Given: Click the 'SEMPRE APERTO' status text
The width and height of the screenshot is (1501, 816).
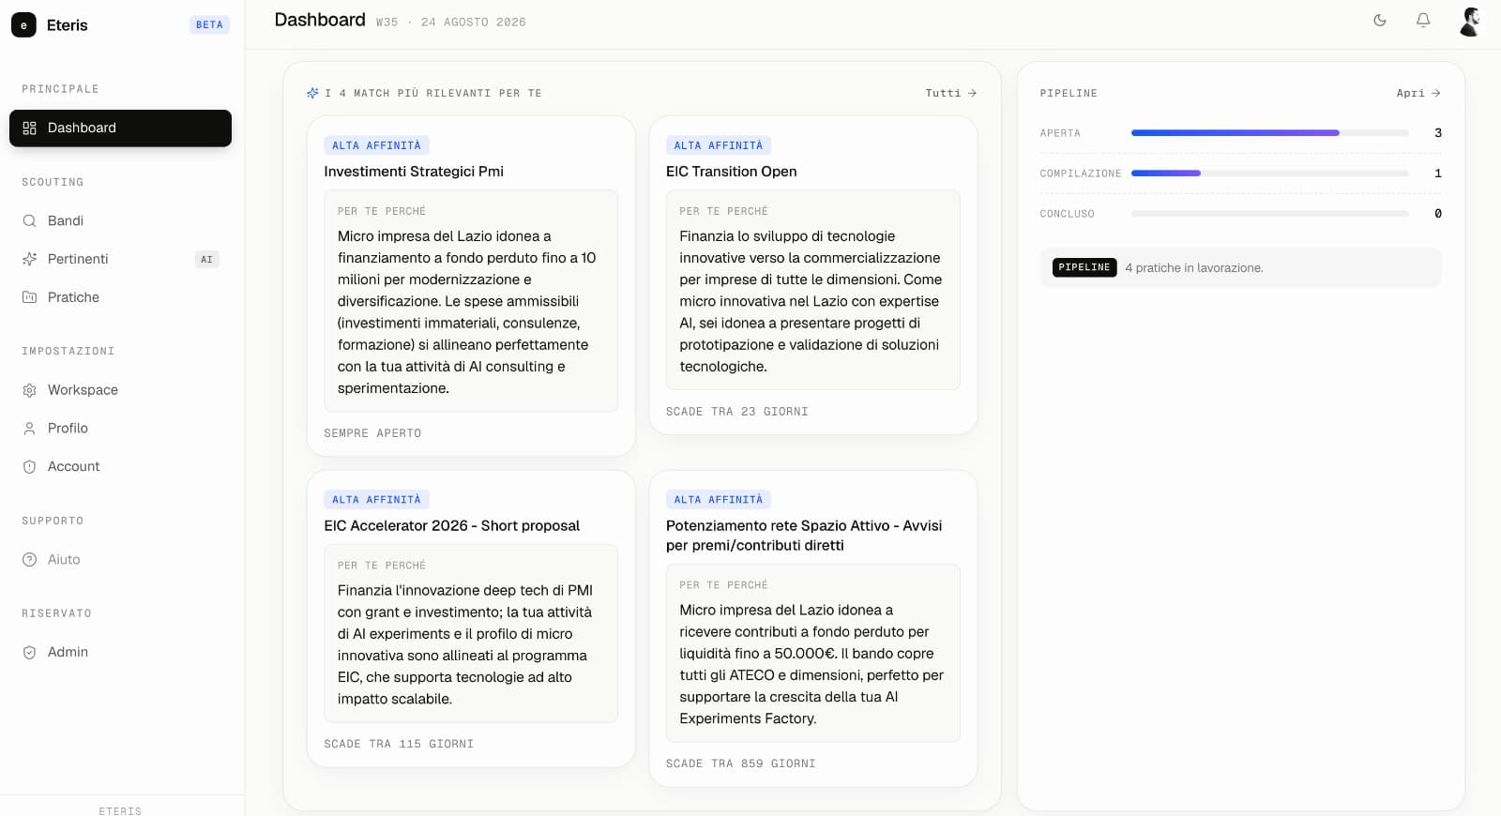Looking at the screenshot, I should 372,433.
